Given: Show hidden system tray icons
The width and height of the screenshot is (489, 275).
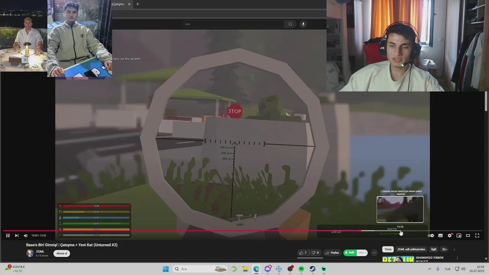Looking at the screenshot, I should (429, 269).
